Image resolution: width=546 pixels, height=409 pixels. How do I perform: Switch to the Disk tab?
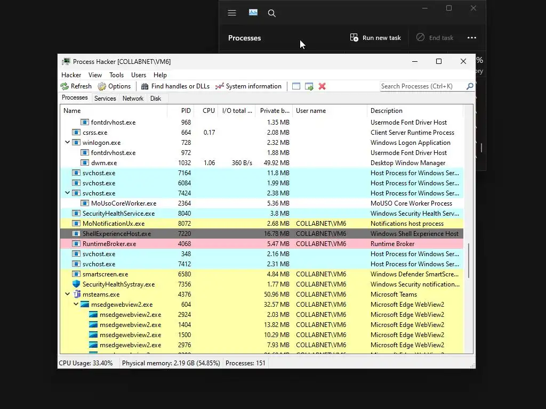(156, 99)
